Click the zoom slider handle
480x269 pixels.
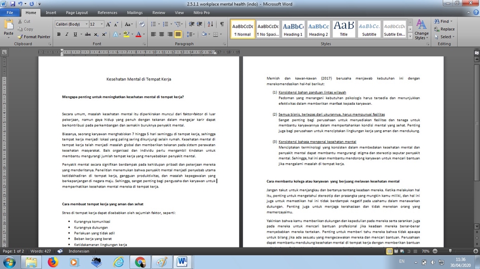tap(450, 251)
